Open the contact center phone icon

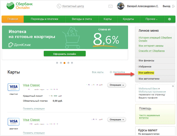[x=59, y=6]
